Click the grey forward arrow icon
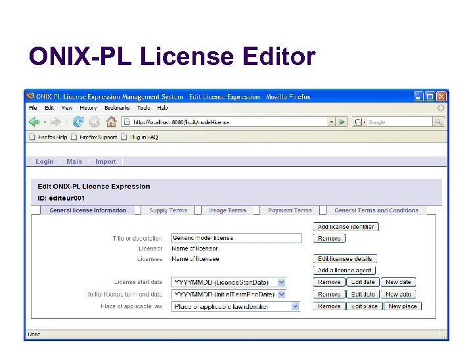Viewport: 473px width, 355px height. click(55, 122)
